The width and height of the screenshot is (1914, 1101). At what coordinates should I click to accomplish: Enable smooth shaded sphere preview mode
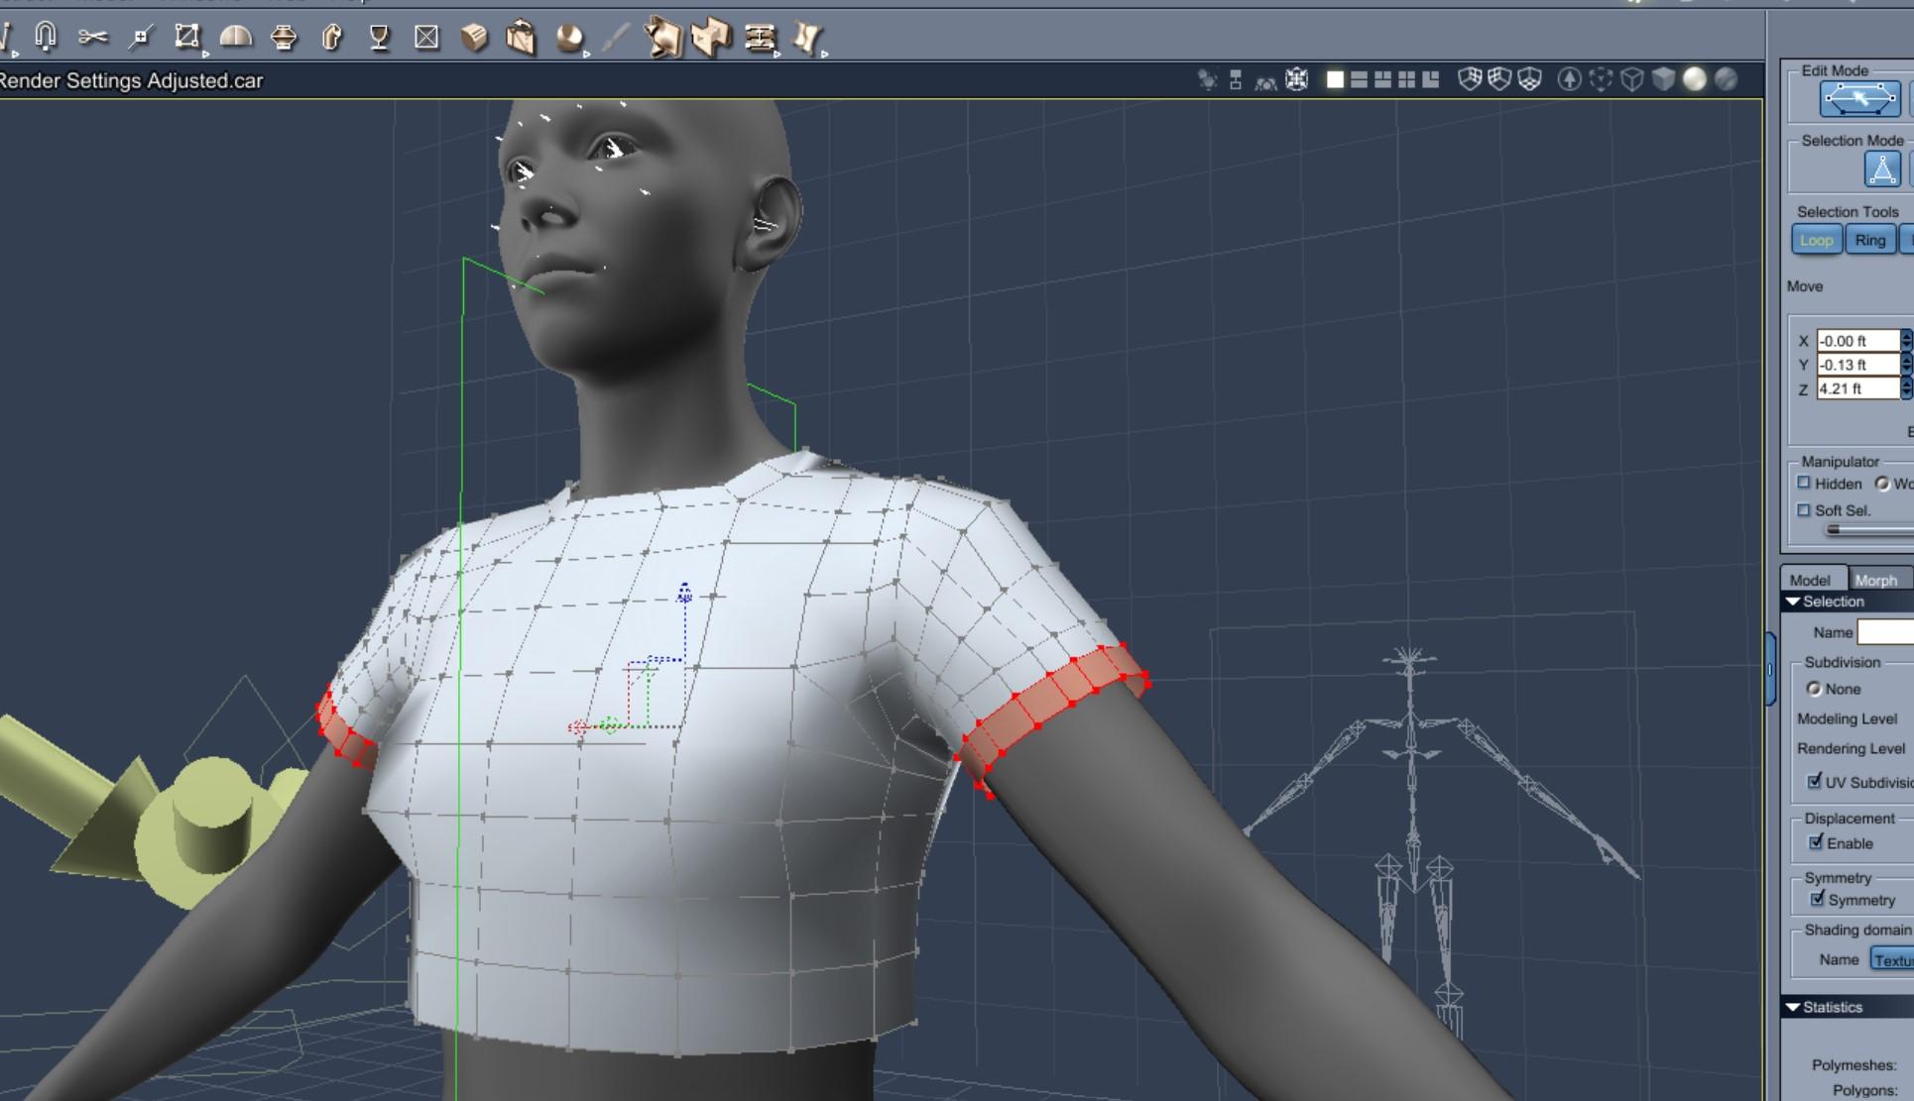point(1695,79)
